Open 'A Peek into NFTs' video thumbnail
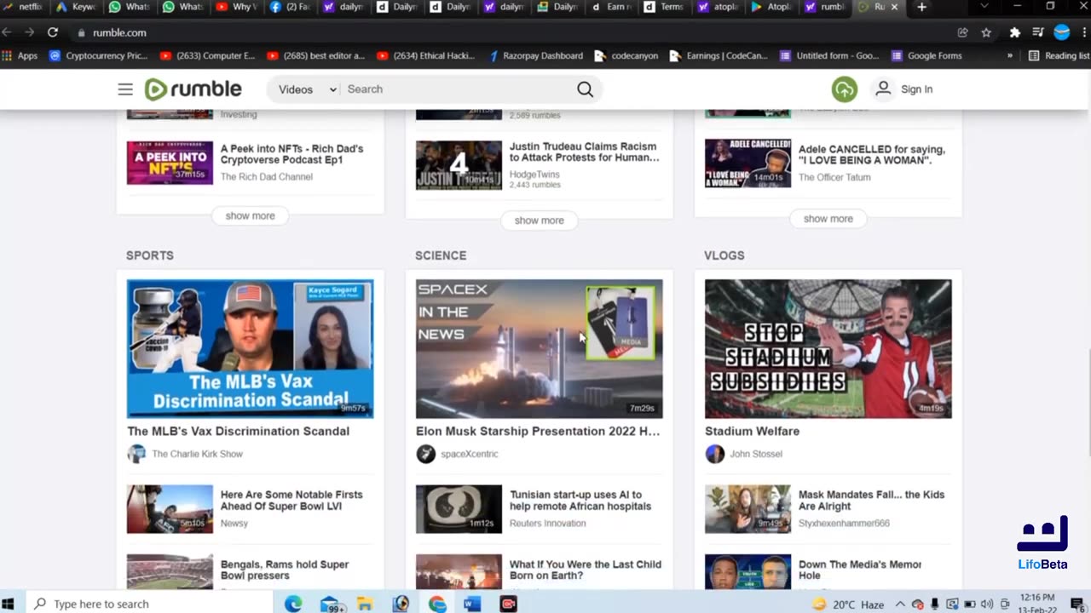The image size is (1091, 613). point(170,163)
